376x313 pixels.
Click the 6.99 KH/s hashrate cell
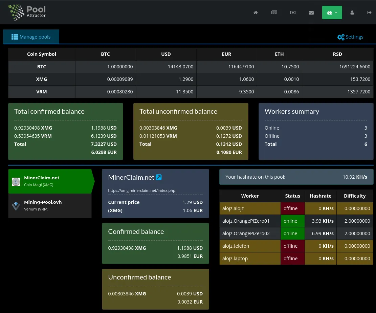(320, 233)
